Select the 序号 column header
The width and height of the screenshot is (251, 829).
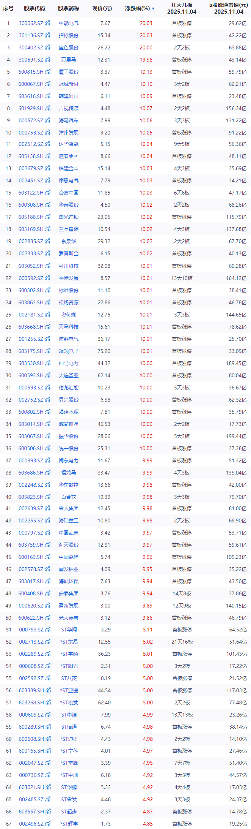coord(8,8)
